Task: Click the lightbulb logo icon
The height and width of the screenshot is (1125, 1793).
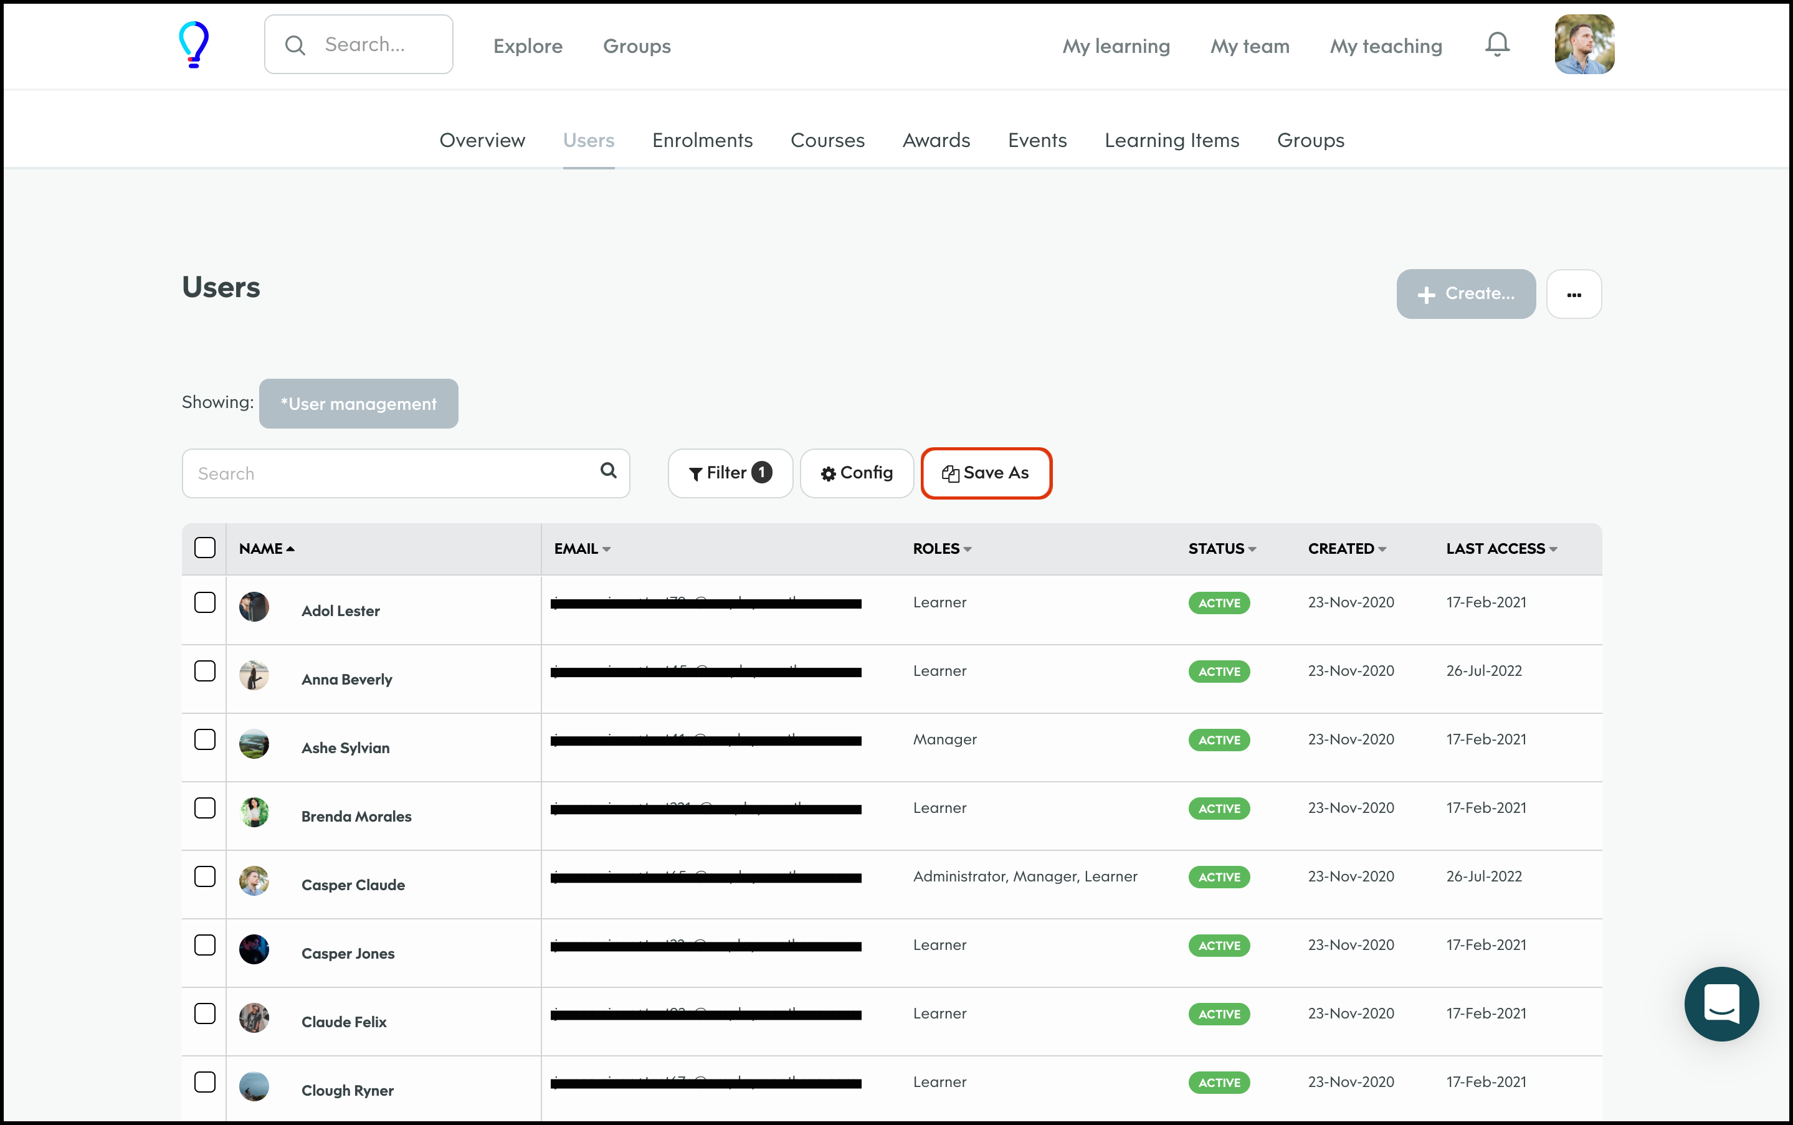Action: pyautogui.click(x=194, y=45)
